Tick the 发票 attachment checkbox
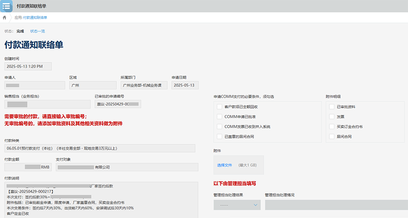The width and height of the screenshot is (408, 218). [x=332, y=117]
